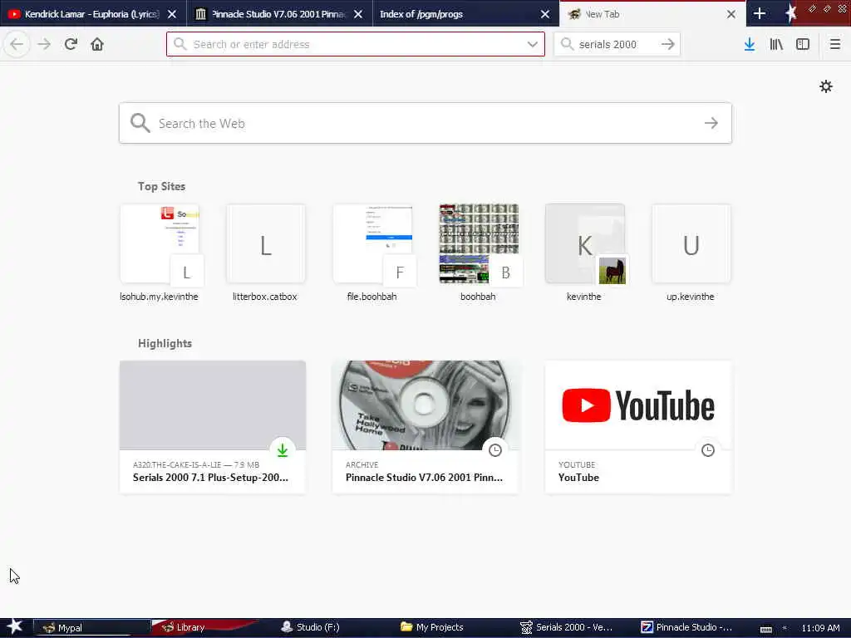
Task: Click the Search the Web box
Action: click(x=425, y=123)
